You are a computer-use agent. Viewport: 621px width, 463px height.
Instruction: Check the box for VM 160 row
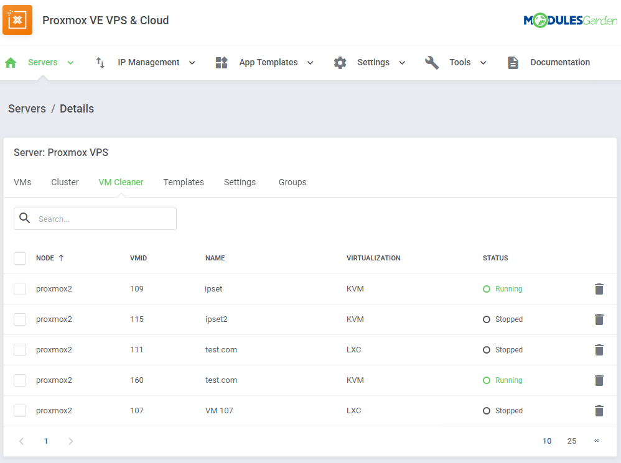[x=20, y=380]
